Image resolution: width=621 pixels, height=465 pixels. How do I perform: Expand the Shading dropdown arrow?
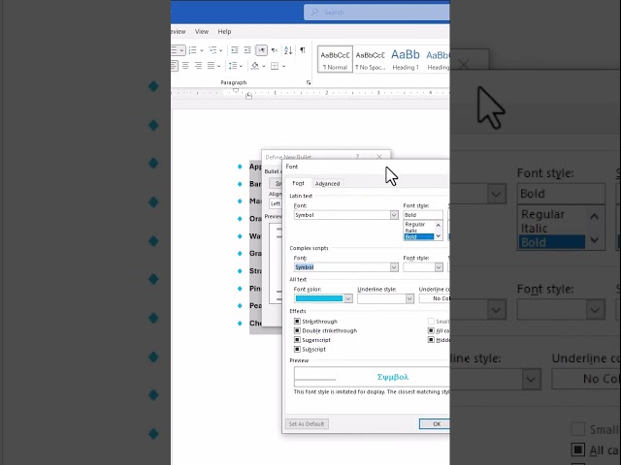[263, 66]
